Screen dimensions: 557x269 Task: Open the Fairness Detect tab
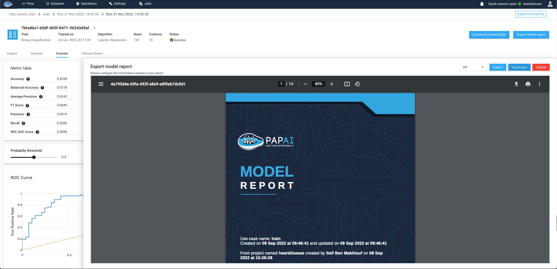point(92,54)
